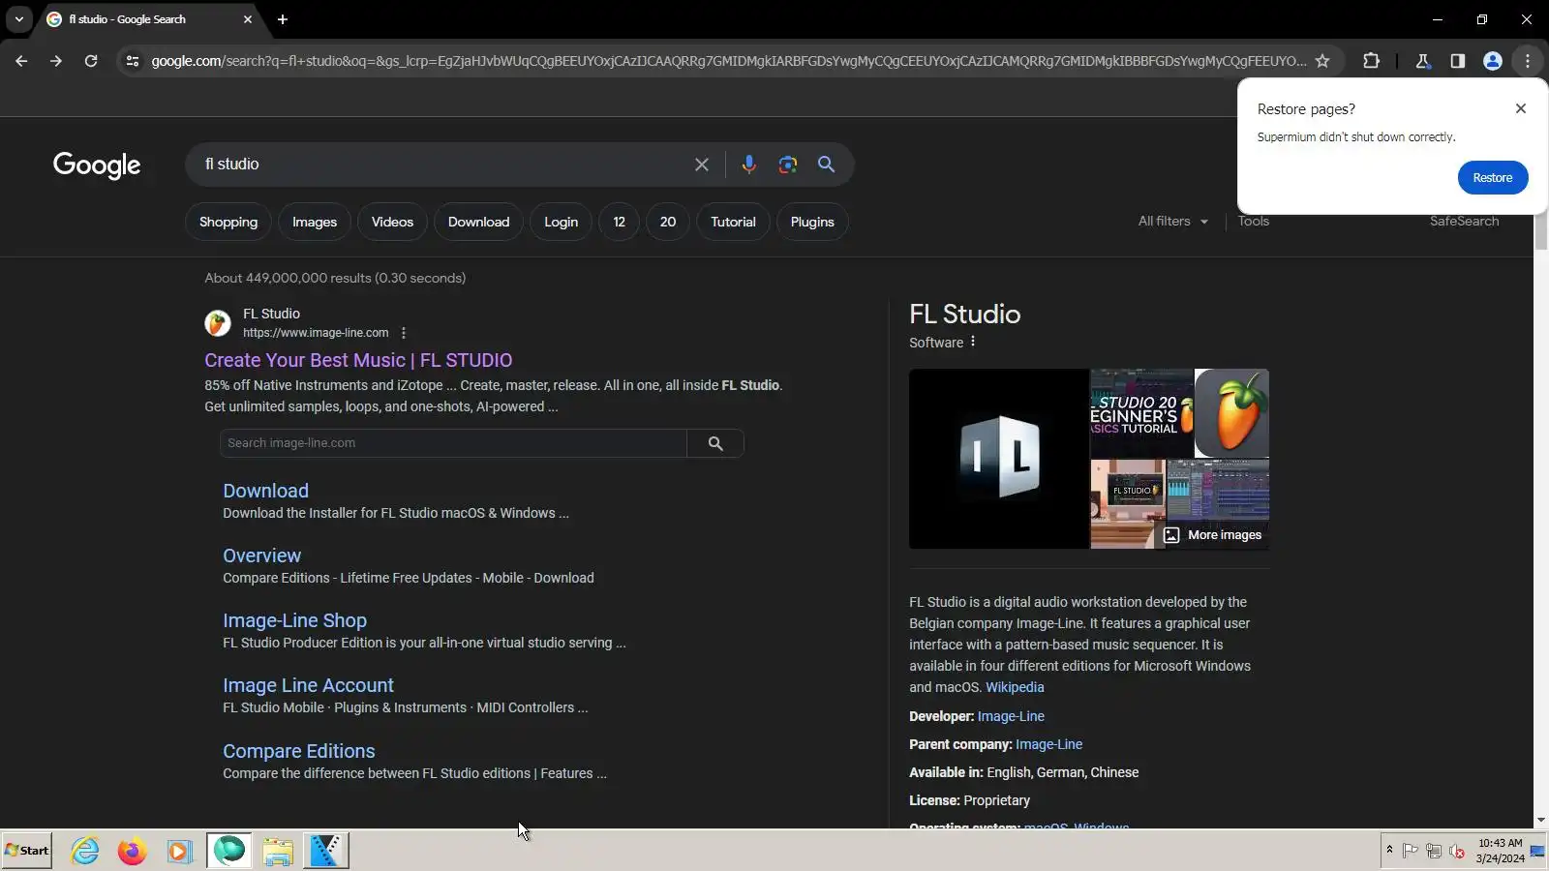Reload the current page
Image resolution: width=1549 pixels, height=871 pixels.
(x=91, y=61)
